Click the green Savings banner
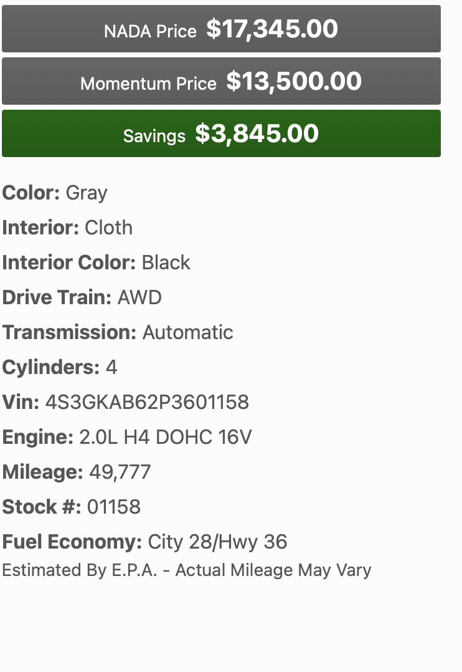The image size is (462, 672). pos(222,133)
